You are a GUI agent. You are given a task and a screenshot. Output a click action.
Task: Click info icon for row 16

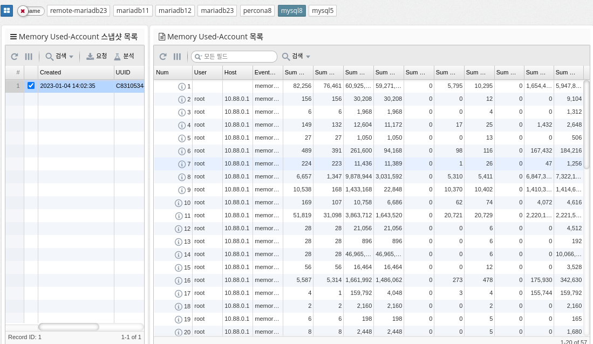(179, 280)
